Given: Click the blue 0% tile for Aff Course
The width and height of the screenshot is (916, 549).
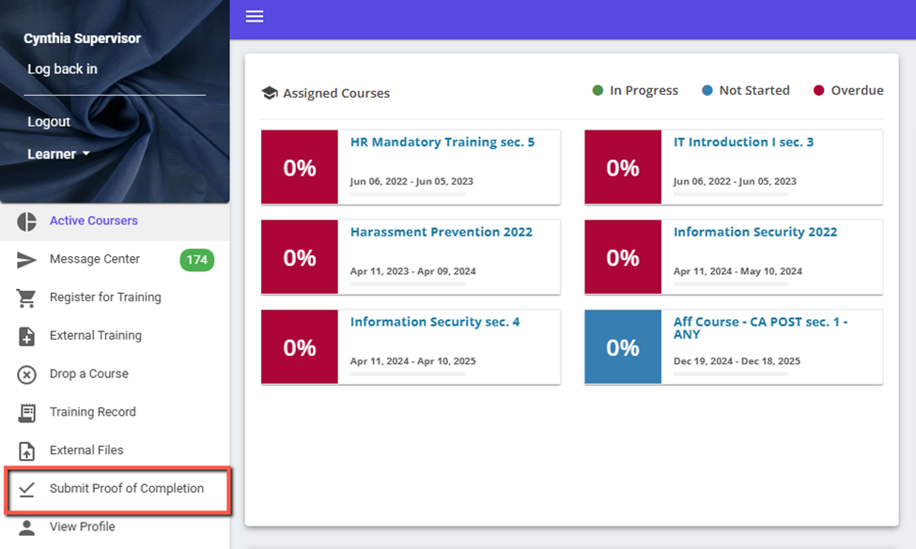Looking at the screenshot, I should 622,347.
